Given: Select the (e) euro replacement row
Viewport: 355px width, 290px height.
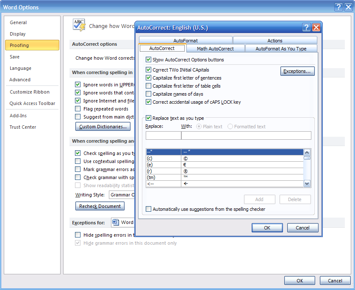Looking at the screenshot, I should pyautogui.click(x=225, y=165).
